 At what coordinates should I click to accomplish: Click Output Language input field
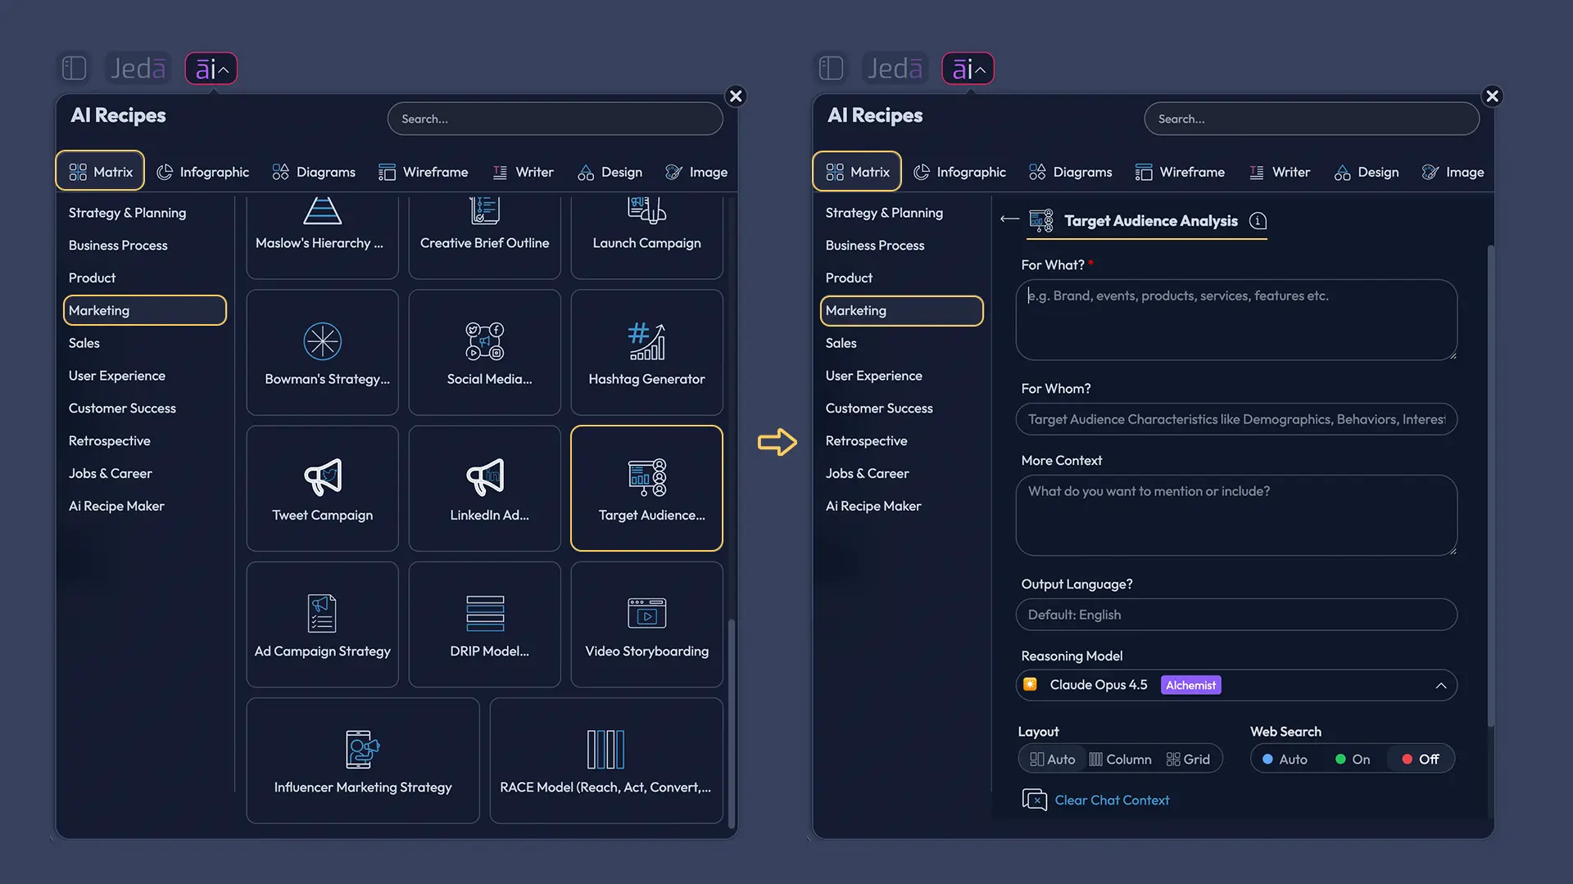[1236, 615]
